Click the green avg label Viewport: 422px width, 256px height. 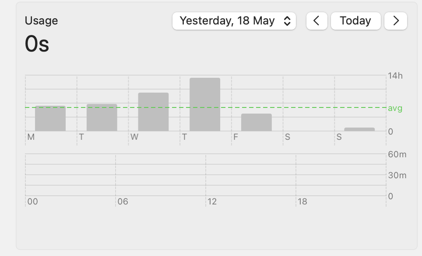395,108
